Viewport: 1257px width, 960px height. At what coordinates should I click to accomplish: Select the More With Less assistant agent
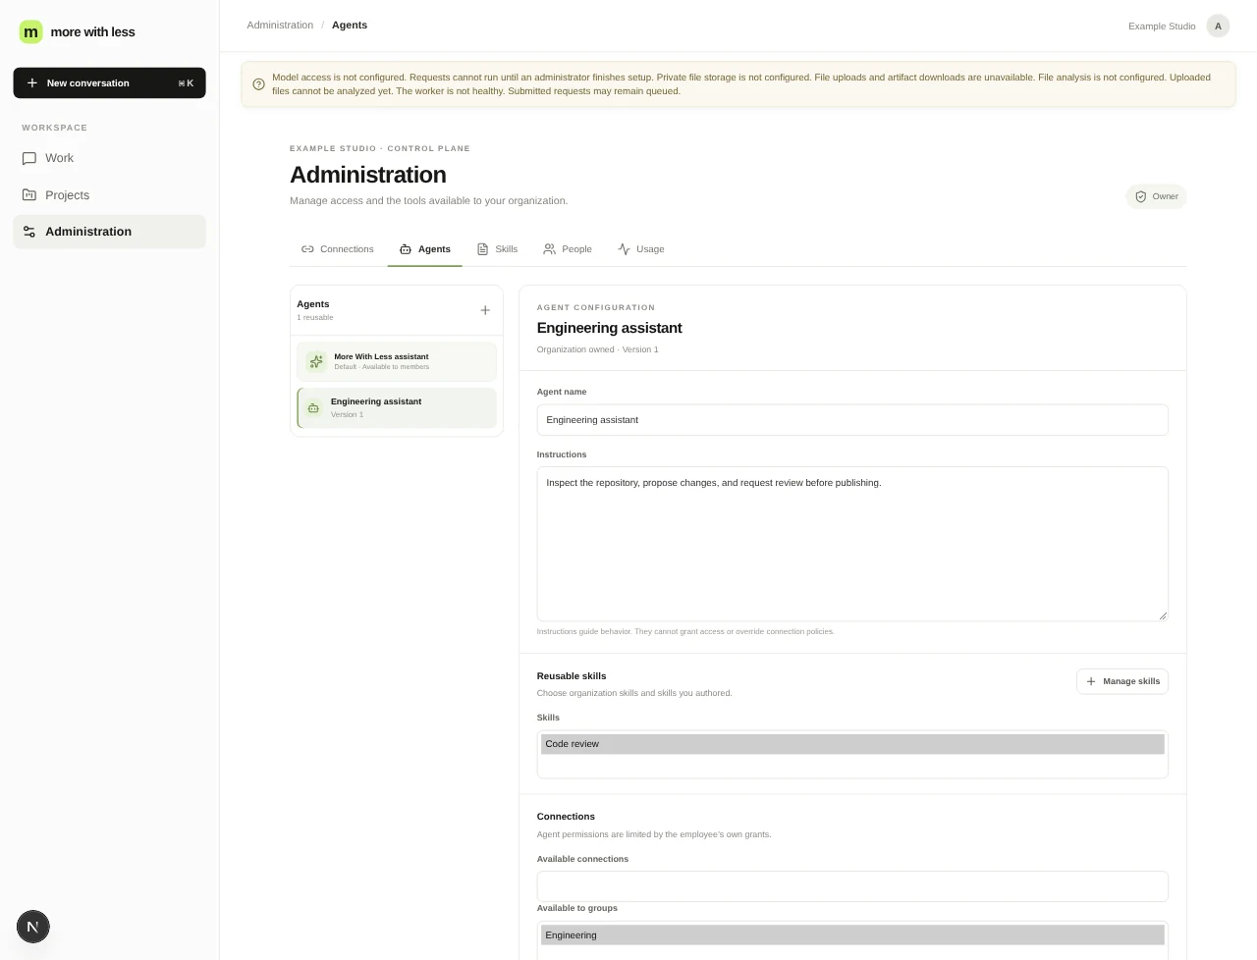[397, 361]
